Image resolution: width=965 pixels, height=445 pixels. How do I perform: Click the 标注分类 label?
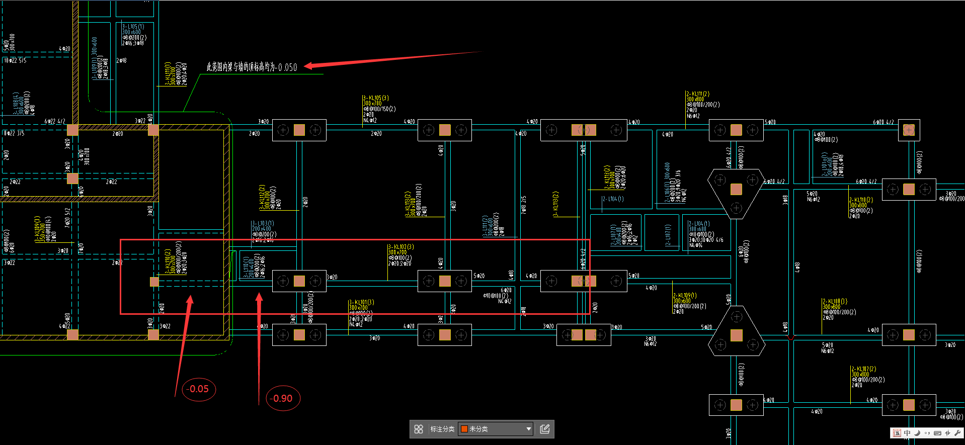[x=442, y=429]
